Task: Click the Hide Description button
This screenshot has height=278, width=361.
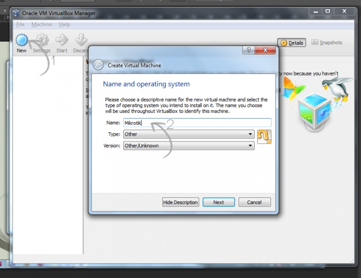Action: pyautogui.click(x=180, y=202)
